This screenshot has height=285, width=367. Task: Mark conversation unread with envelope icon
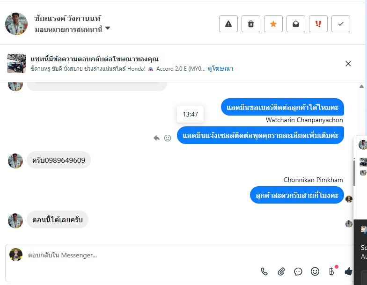coord(296,24)
